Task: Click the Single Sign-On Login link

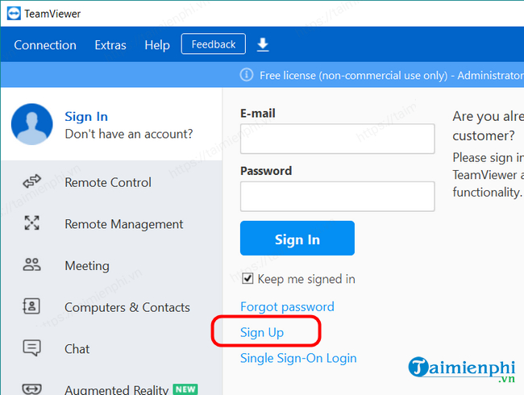Action: pos(298,358)
